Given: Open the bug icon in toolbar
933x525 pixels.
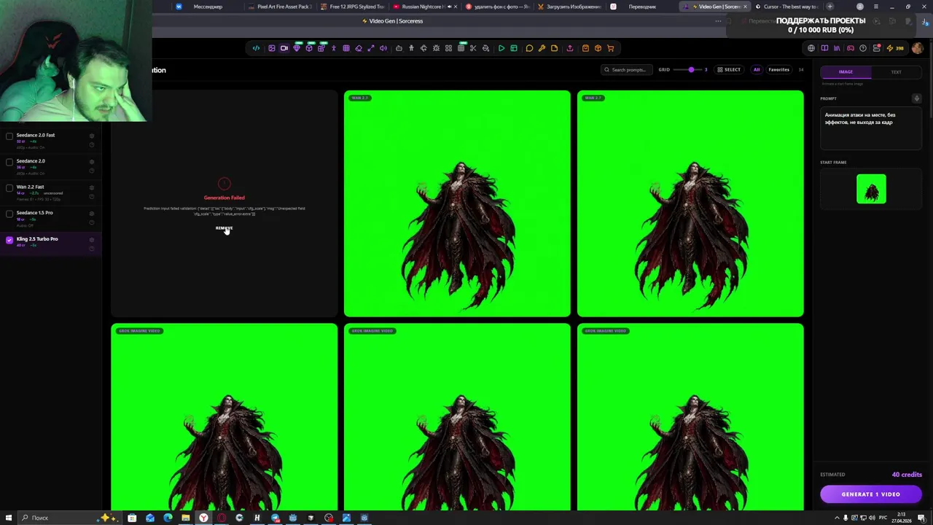Looking at the screenshot, I should (436, 48).
